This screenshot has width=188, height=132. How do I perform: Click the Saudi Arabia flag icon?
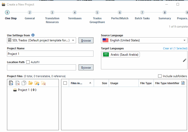(x=106, y=55)
